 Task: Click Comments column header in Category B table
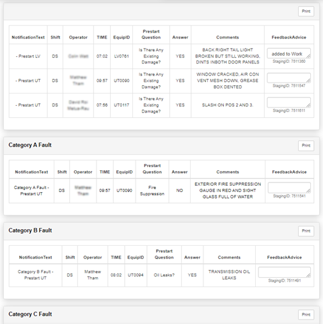pyautogui.click(x=229, y=257)
